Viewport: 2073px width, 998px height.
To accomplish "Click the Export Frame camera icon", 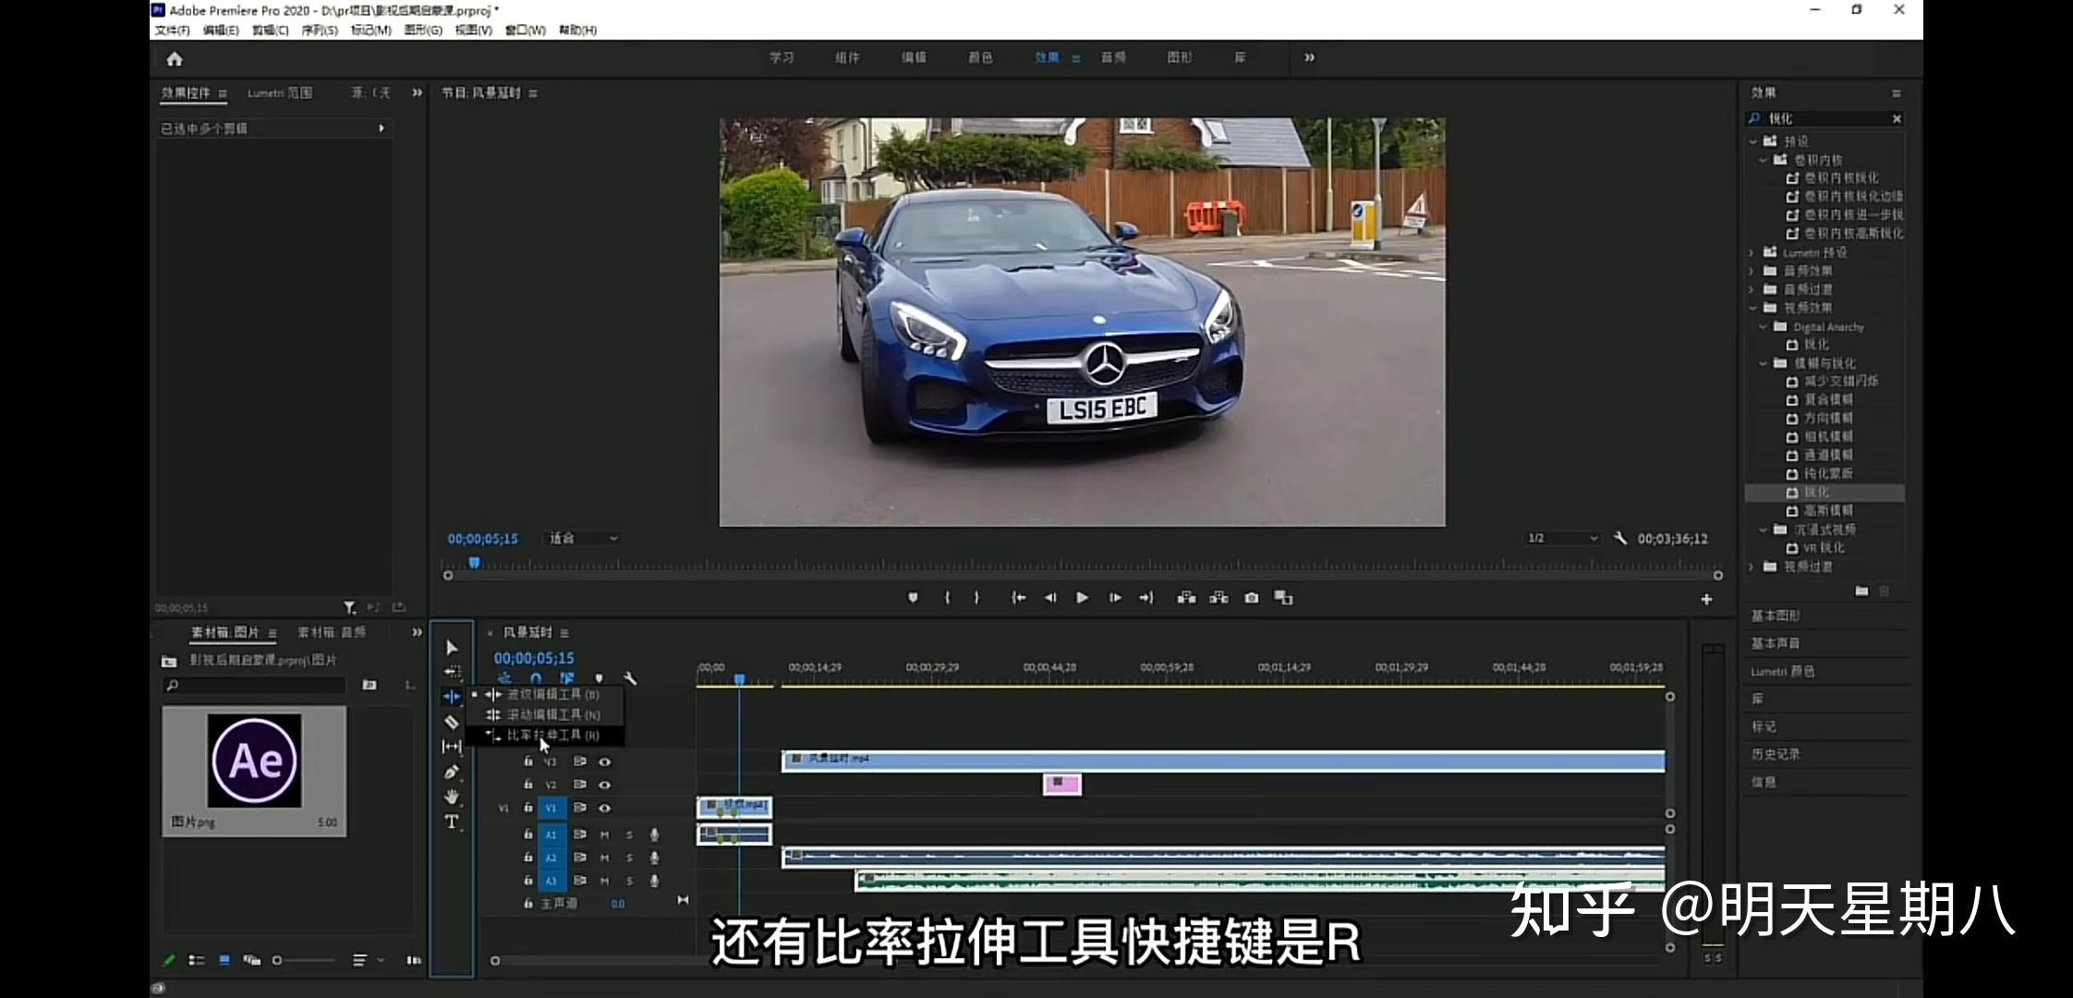I will click(1251, 598).
